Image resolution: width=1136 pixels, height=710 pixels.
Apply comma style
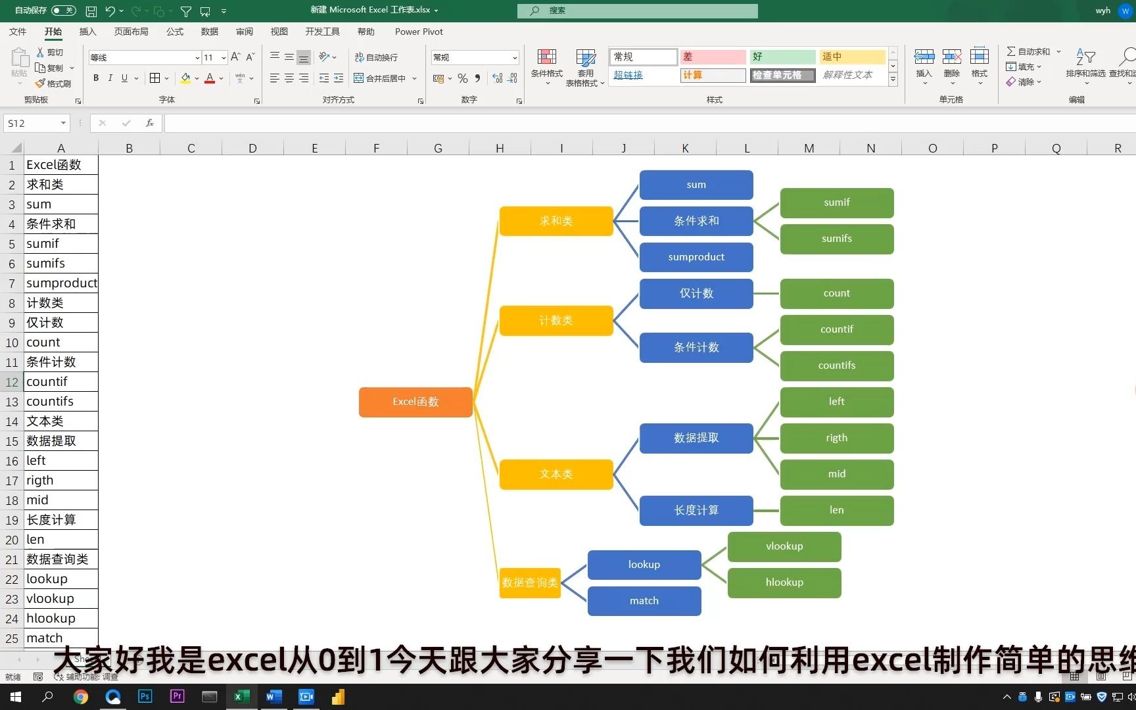tap(477, 78)
